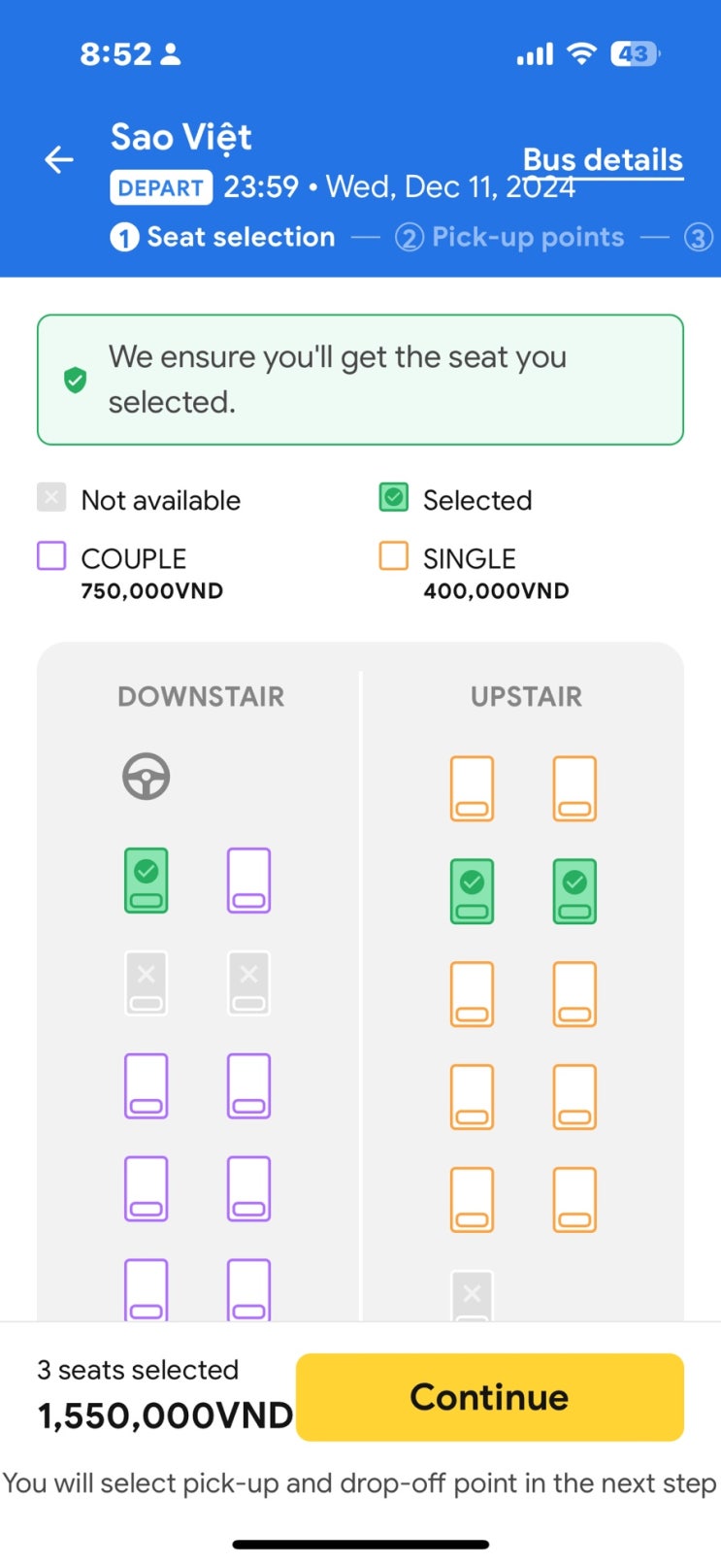Screen dimensions: 721x1564
Task: Tap the Seat selection step
Action: tap(223, 237)
